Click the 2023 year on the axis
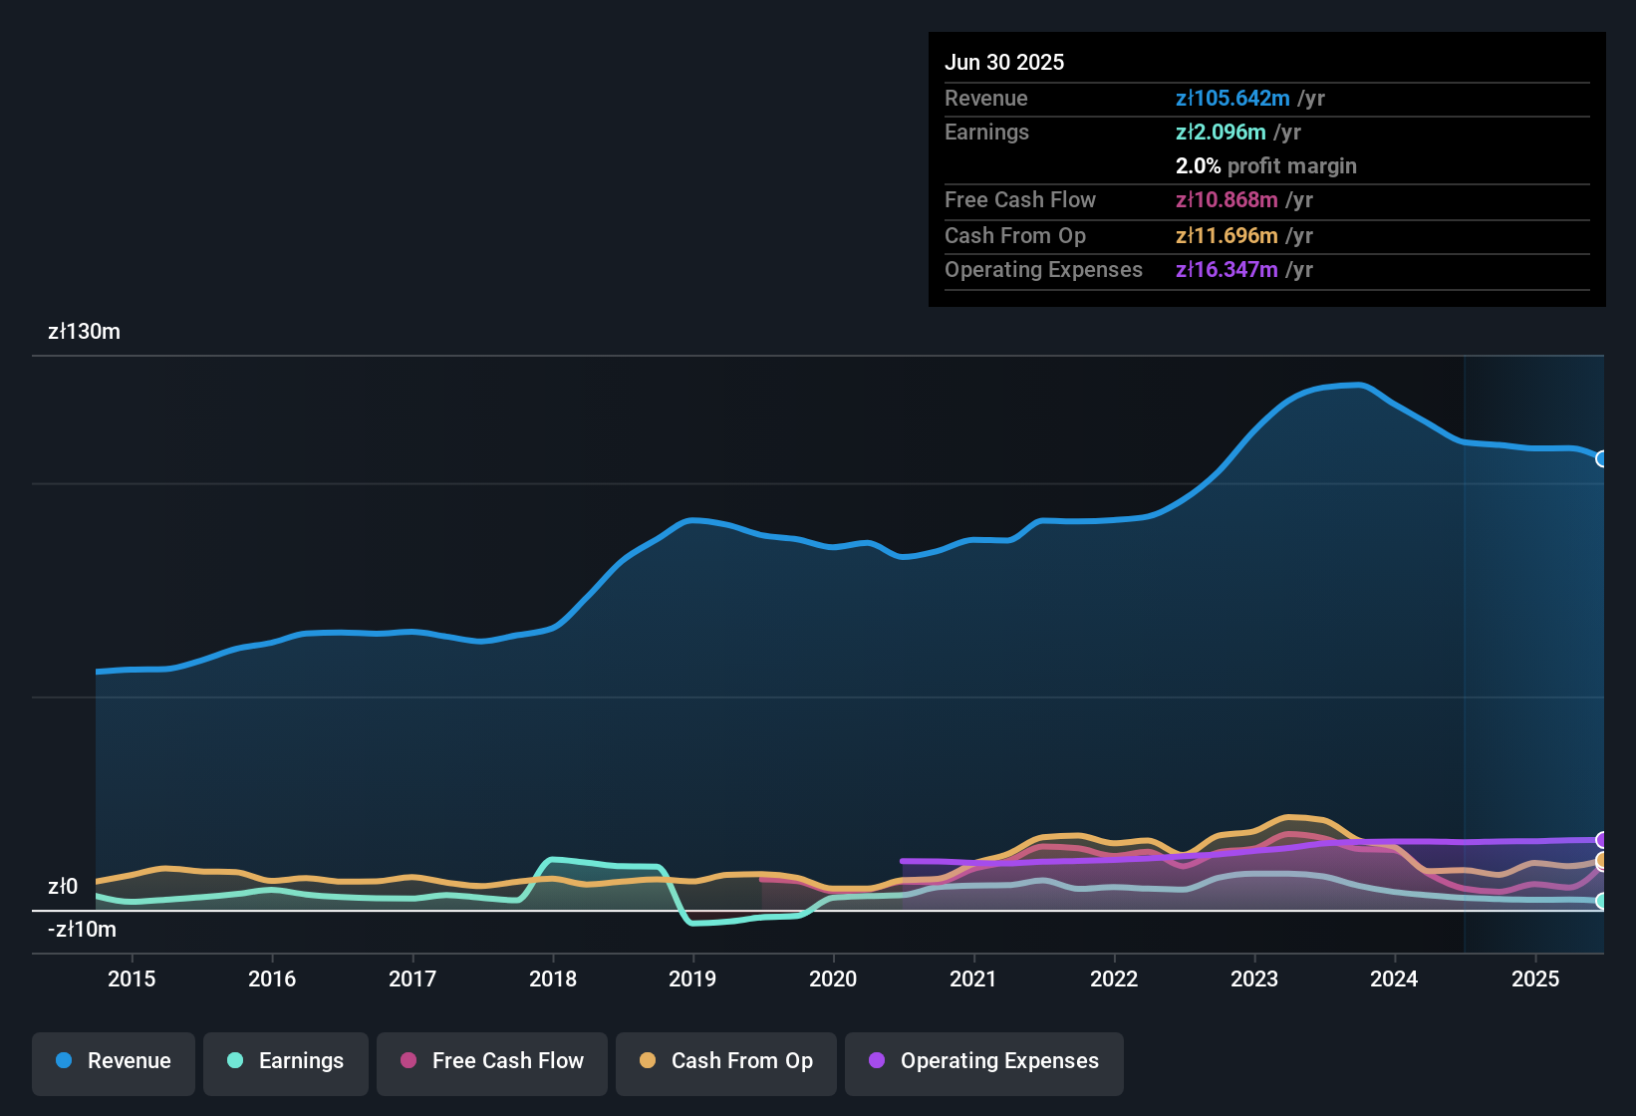1636x1116 pixels. coord(1254,979)
